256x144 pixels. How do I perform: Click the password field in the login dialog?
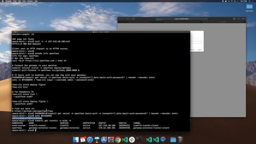196,42
